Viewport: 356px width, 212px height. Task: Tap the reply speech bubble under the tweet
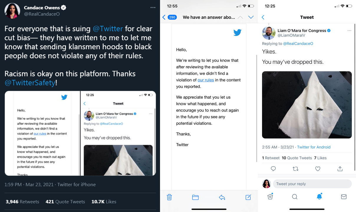tap(273, 169)
